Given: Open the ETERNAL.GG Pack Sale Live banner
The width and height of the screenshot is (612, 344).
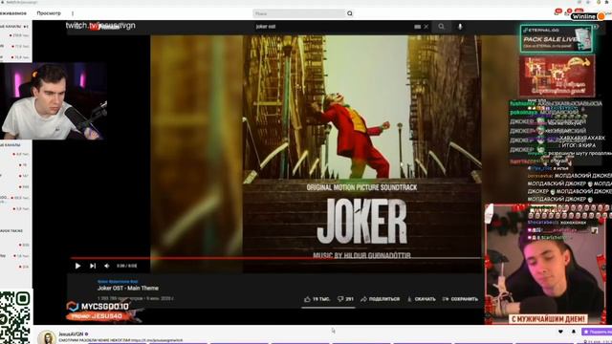Looking at the screenshot, I should (557, 38).
